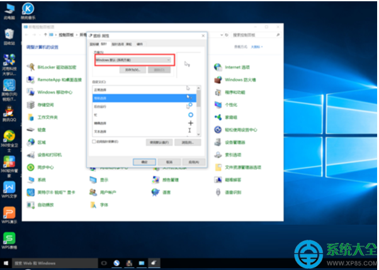The width and height of the screenshot is (379, 270).
Task: Switch to the Wheel (滑轮) tab
Action: [x=129, y=44]
